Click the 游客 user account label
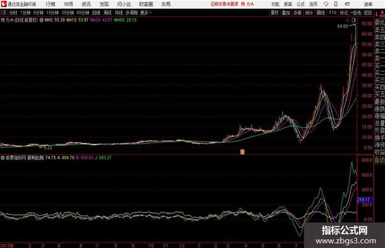Image resolution: width=385 pixels, height=248 pixels. tap(368, 4)
